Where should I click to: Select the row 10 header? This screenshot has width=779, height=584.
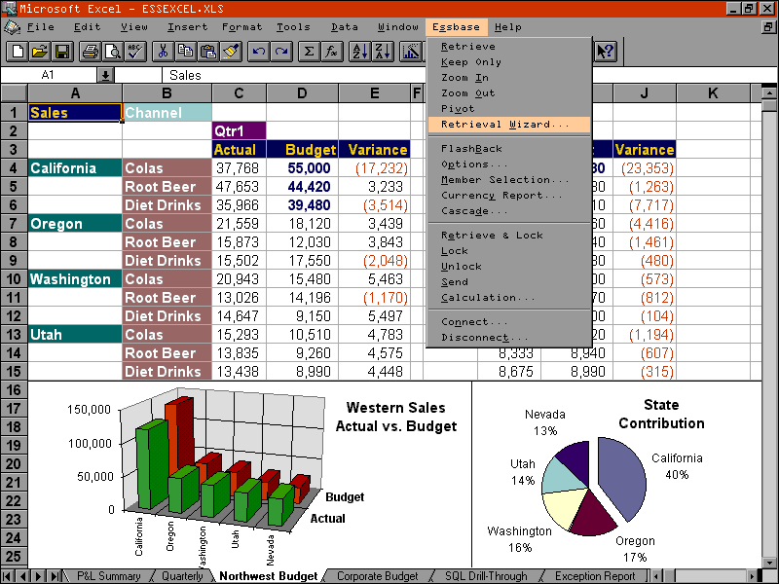(x=14, y=279)
